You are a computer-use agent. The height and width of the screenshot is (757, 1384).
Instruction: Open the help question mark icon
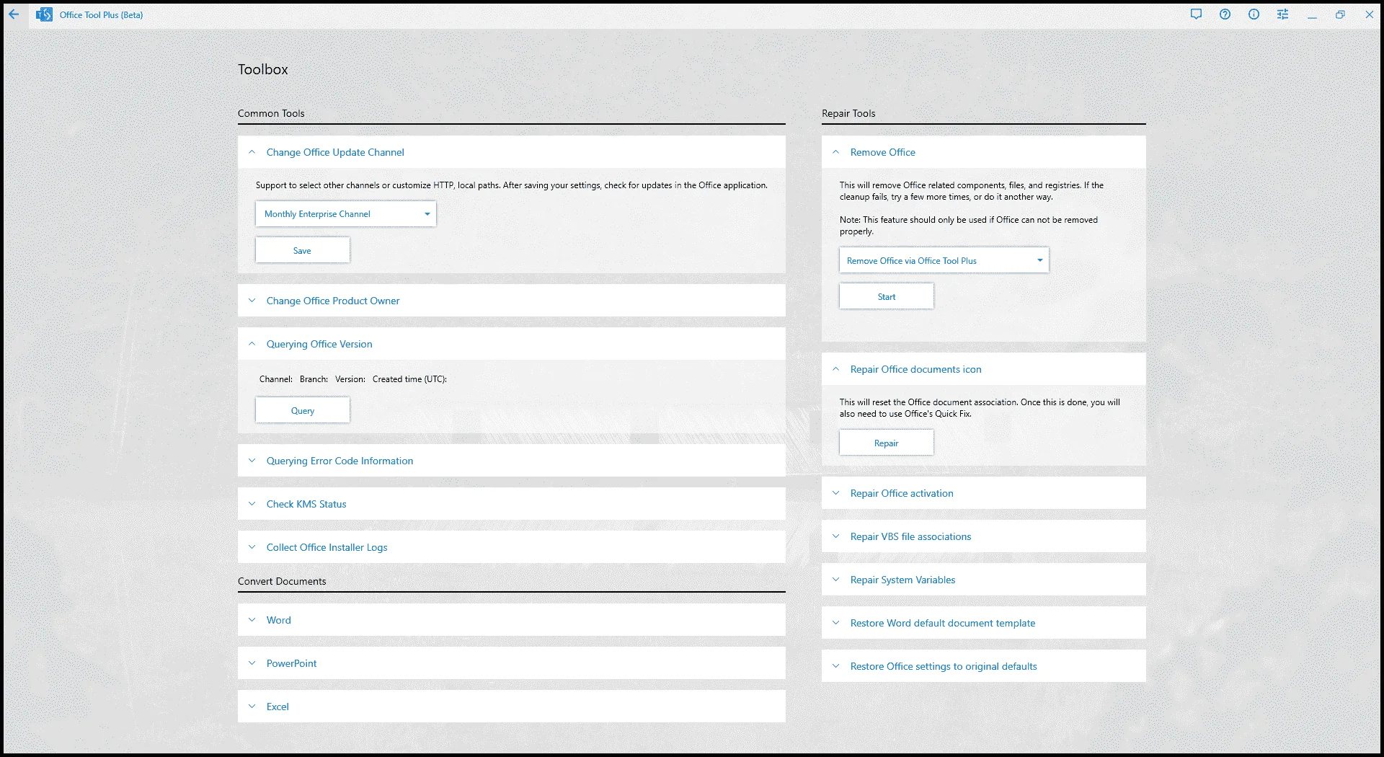click(x=1225, y=14)
